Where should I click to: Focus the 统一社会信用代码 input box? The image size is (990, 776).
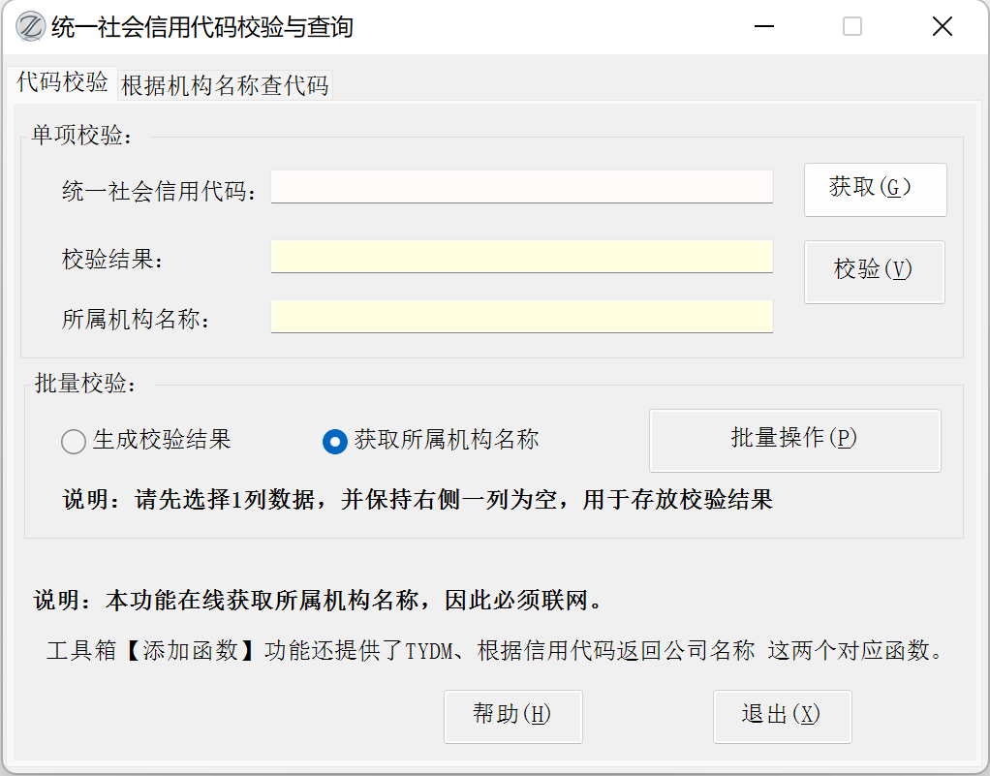coord(521,187)
